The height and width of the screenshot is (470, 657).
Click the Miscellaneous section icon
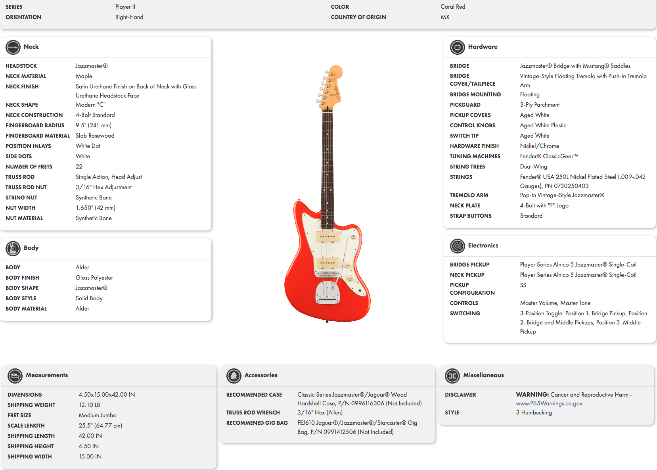click(452, 376)
